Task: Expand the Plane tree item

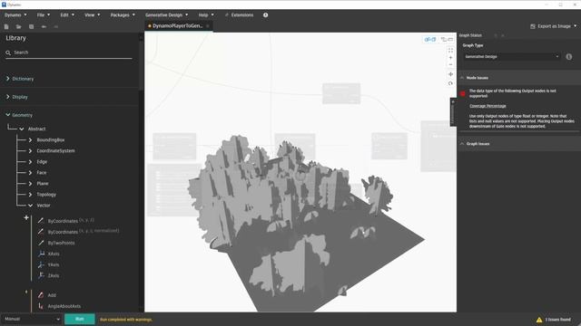Action: pyautogui.click(x=30, y=184)
